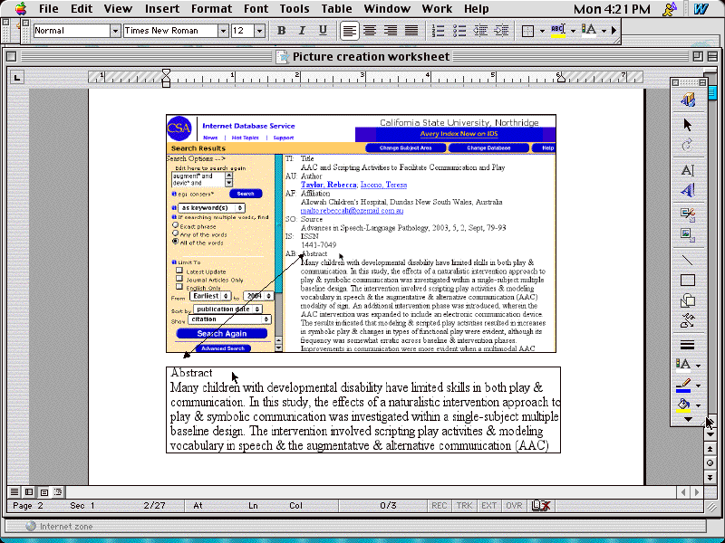
Task: Open the Lines freeform tool in drawing palette
Action: tap(688, 320)
